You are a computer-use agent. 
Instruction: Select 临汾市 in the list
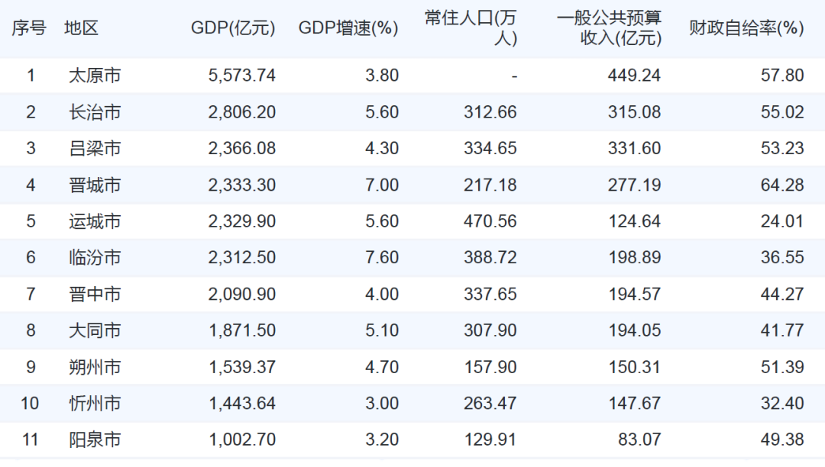(95, 257)
